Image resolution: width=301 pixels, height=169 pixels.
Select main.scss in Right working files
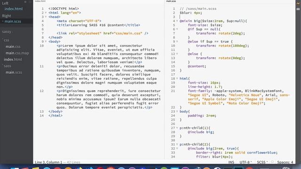[13, 21]
